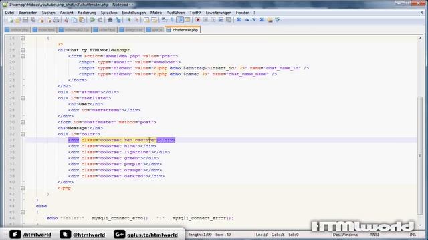Image resolution: width=428 pixels, height=240 pixels.
Task: Click the Copy toolbar icon
Action: (74, 20)
